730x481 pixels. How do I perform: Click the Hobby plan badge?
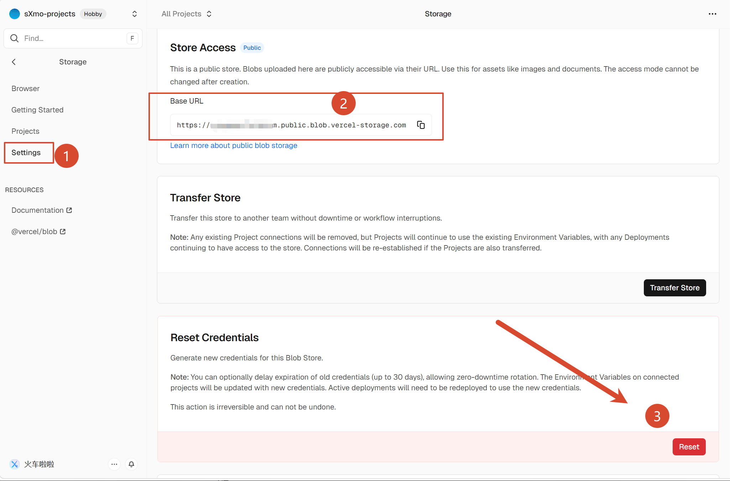93,14
